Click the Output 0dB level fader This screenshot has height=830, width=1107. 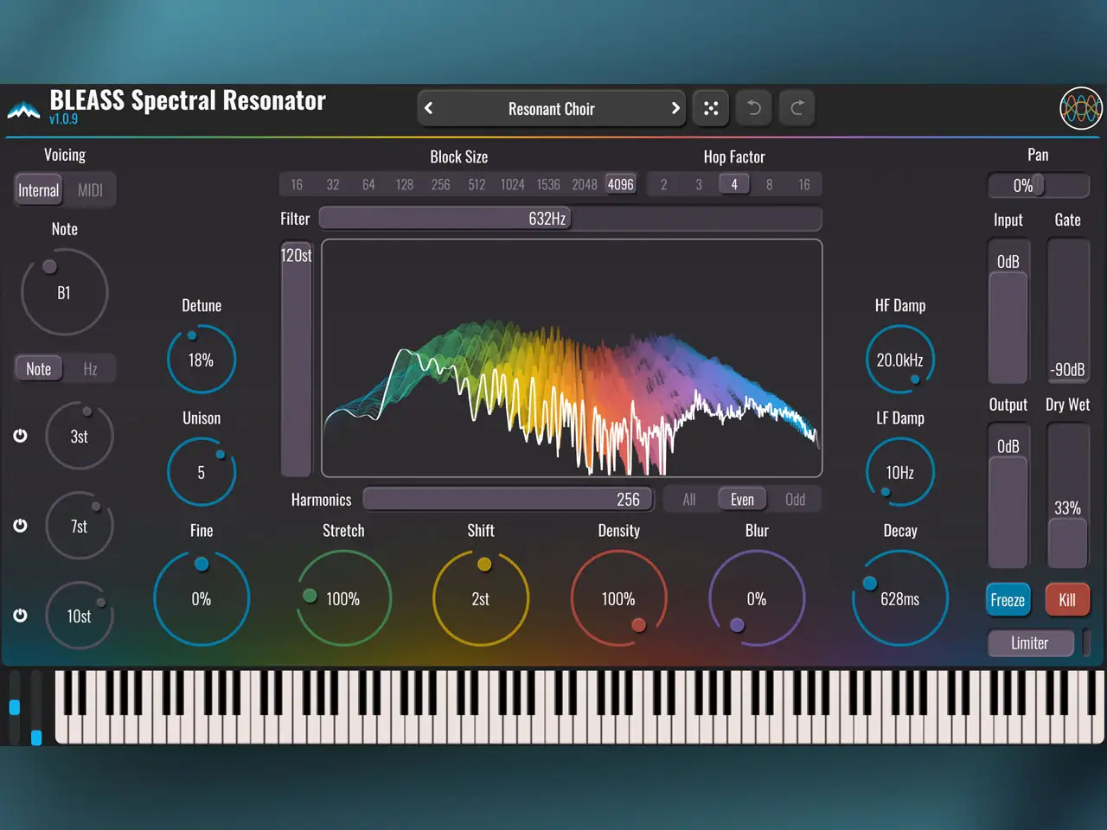pos(1008,496)
